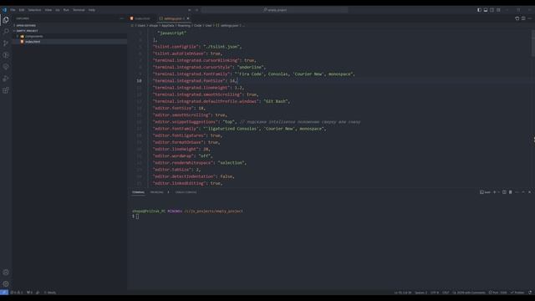Click the Spaces: 2 indentation status item

(420, 293)
